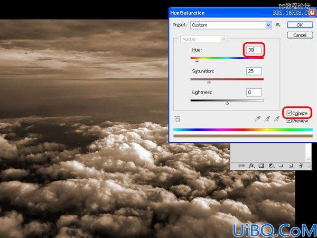Create new fill or adjustment layer
The image size is (317, 238).
coord(272,166)
